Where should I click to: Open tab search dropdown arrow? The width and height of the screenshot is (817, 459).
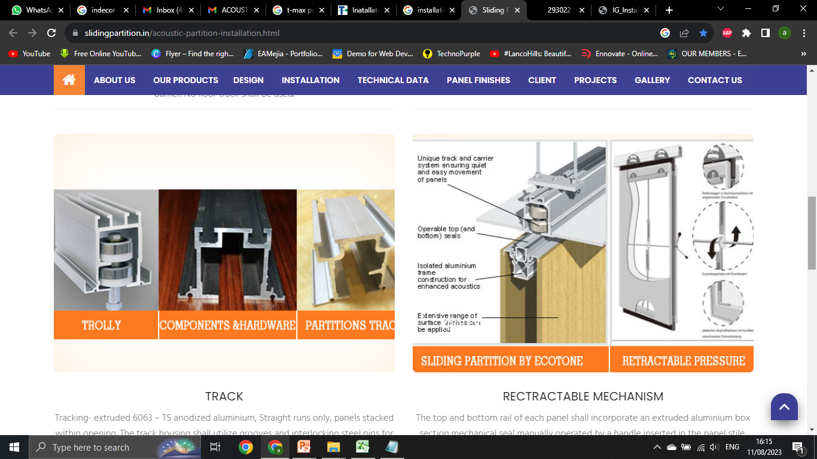(x=720, y=9)
